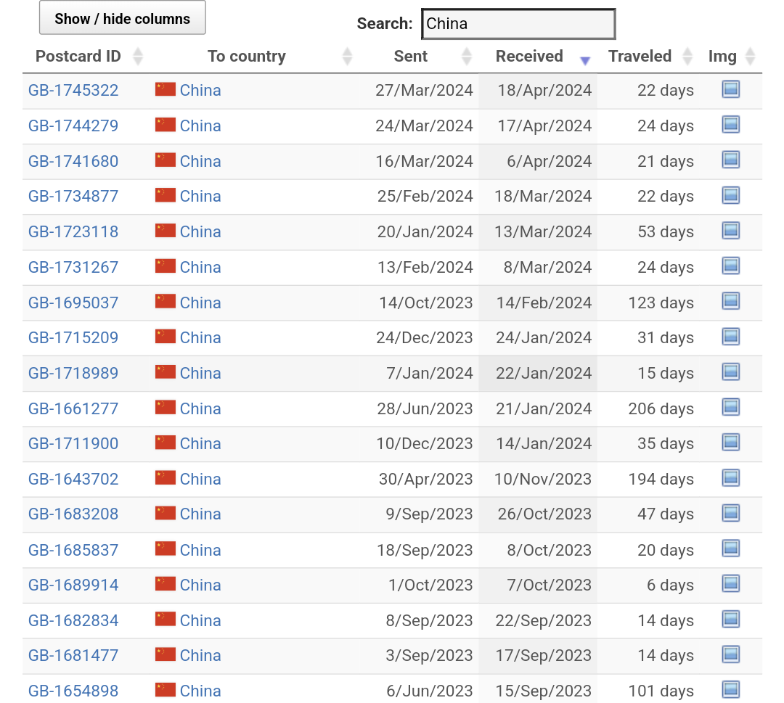Toggle Received column sort order
The height and width of the screenshot is (703, 784).
[x=529, y=57]
